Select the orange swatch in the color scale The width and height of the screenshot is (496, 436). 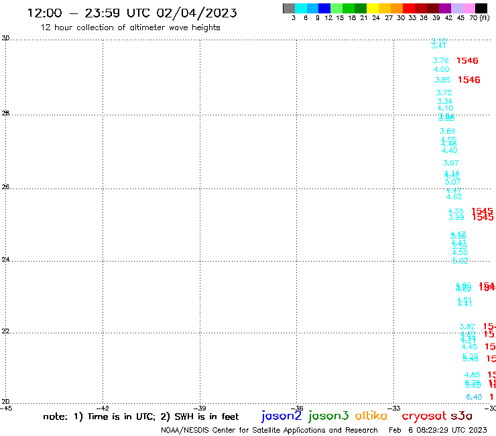click(397, 8)
